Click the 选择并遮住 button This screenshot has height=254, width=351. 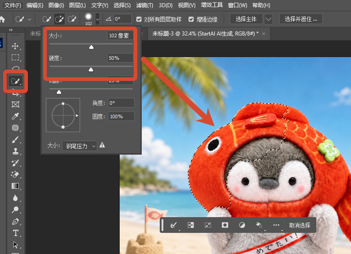pyautogui.click(x=301, y=19)
